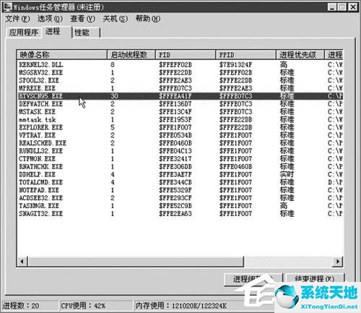This screenshot has width=361, height=313.
Task: Select the KERNEL32.DLL process row
Action: (x=180, y=64)
